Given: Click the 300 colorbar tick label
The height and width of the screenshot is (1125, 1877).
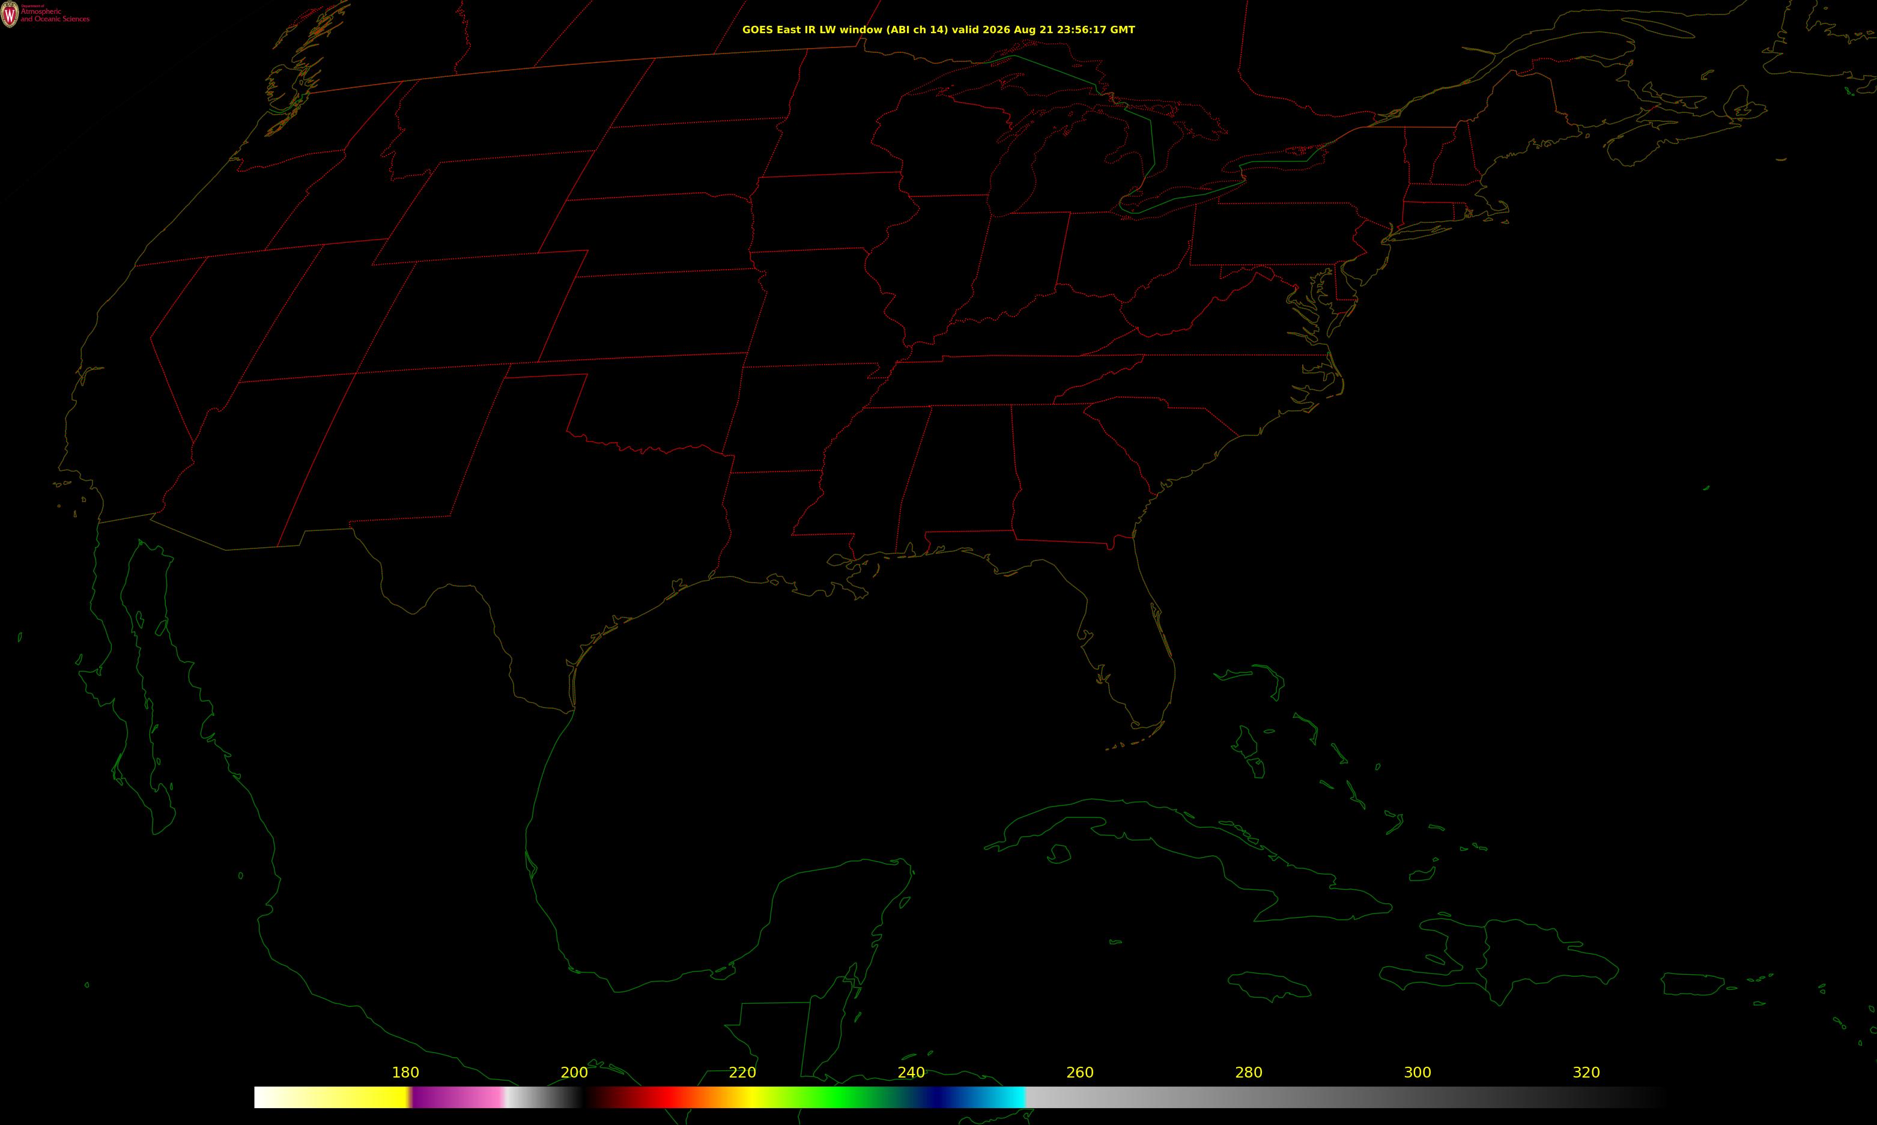Looking at the screenshot, I should point(1418,1073).
